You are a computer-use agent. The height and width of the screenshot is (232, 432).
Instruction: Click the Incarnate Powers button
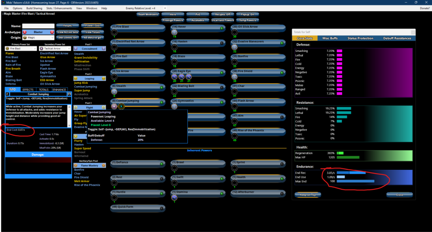223,20
